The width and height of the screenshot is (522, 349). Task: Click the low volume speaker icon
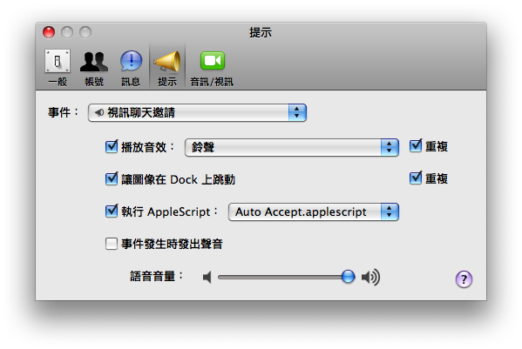pos(207,277)
